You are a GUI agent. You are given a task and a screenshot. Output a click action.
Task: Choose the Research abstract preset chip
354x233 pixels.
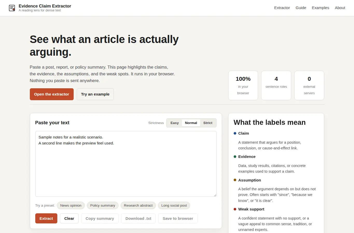click(x=138, y=206)
